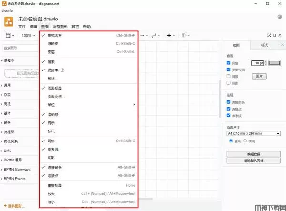Open the table grid toolbar icon
Image resolution: width=286 pixels, height=211 pixels.
185,36
